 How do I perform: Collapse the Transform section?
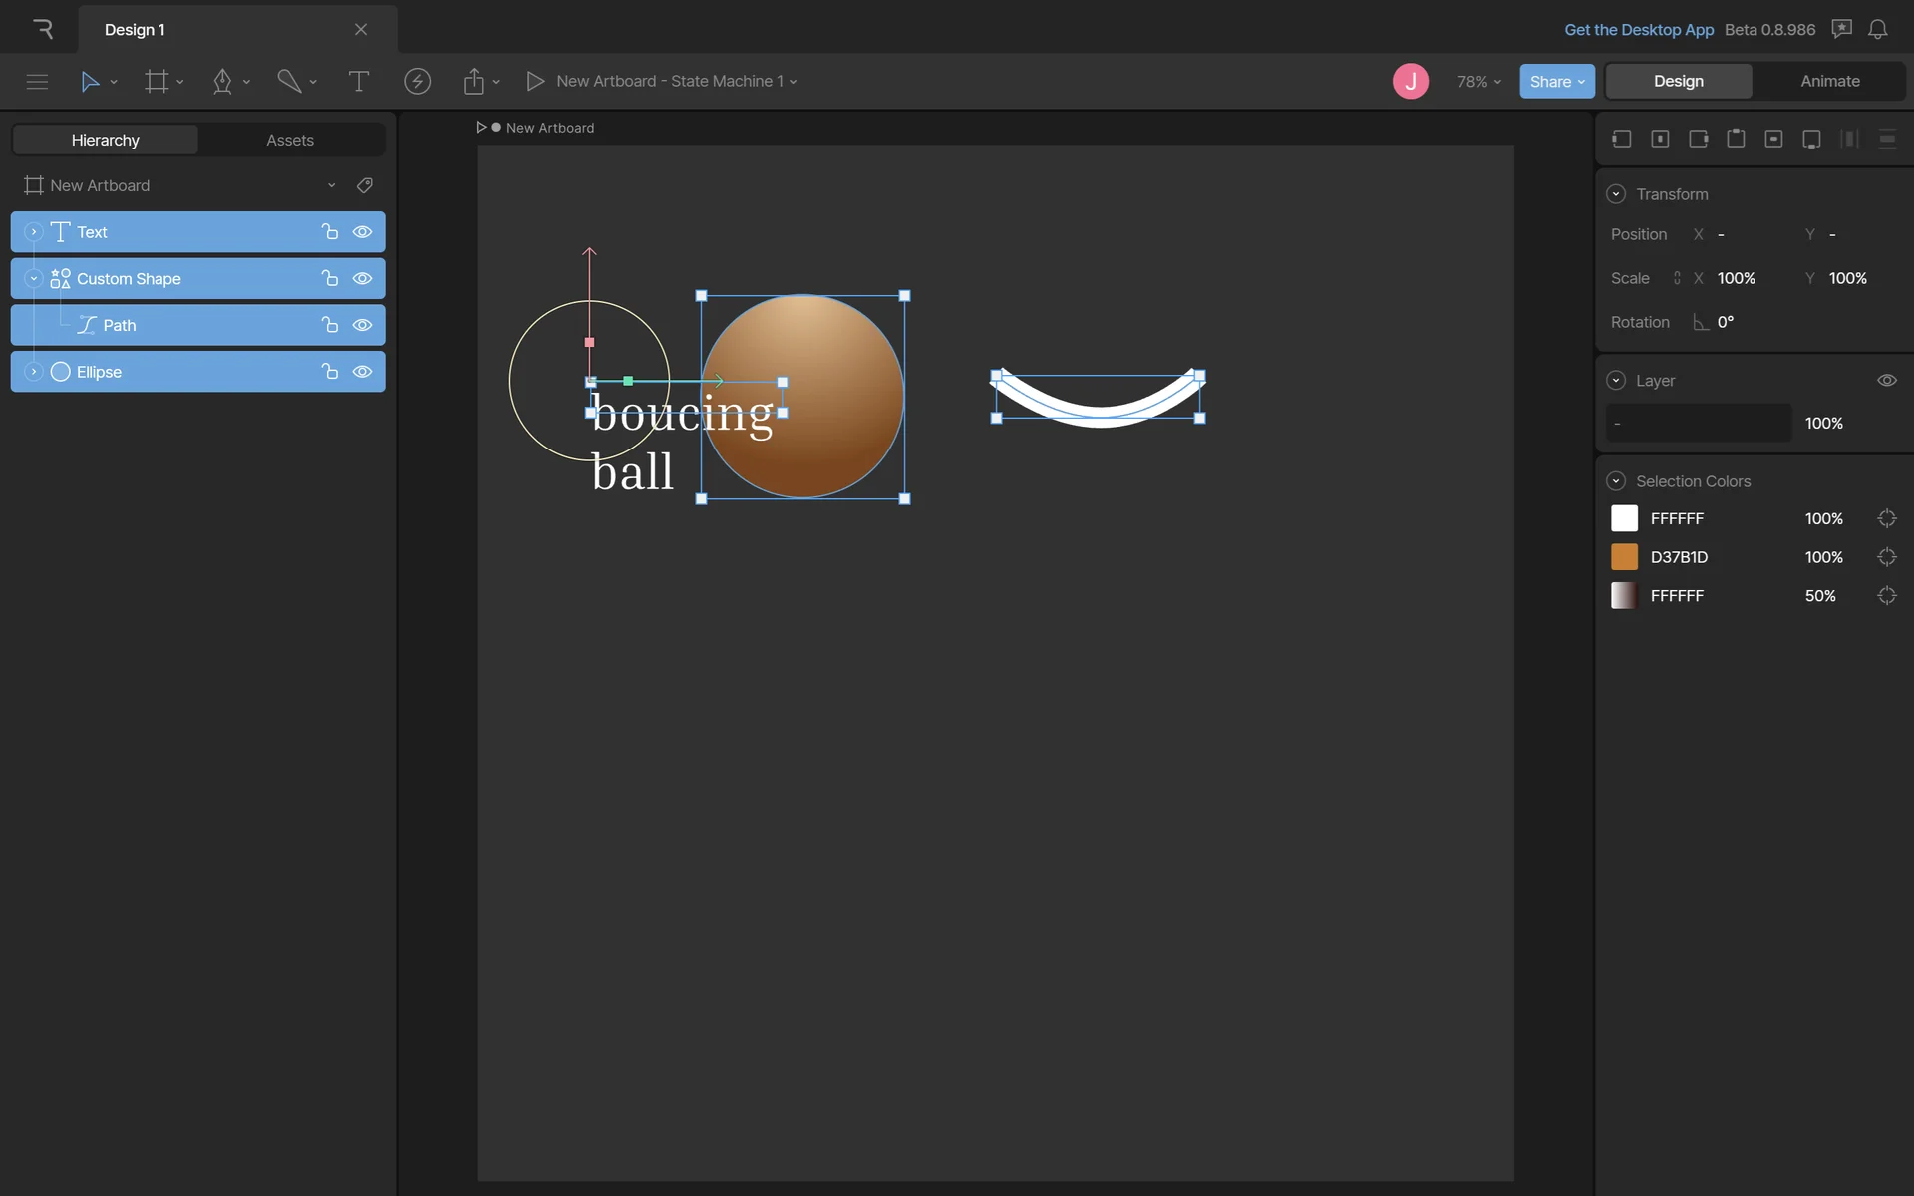pyautogui.click(x=1616, y=194)
